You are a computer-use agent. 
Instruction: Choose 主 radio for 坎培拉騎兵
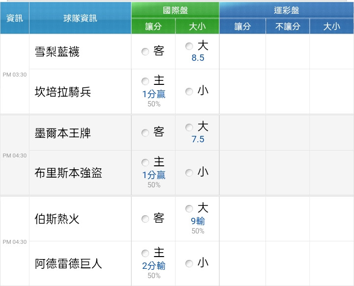[145, 81]
